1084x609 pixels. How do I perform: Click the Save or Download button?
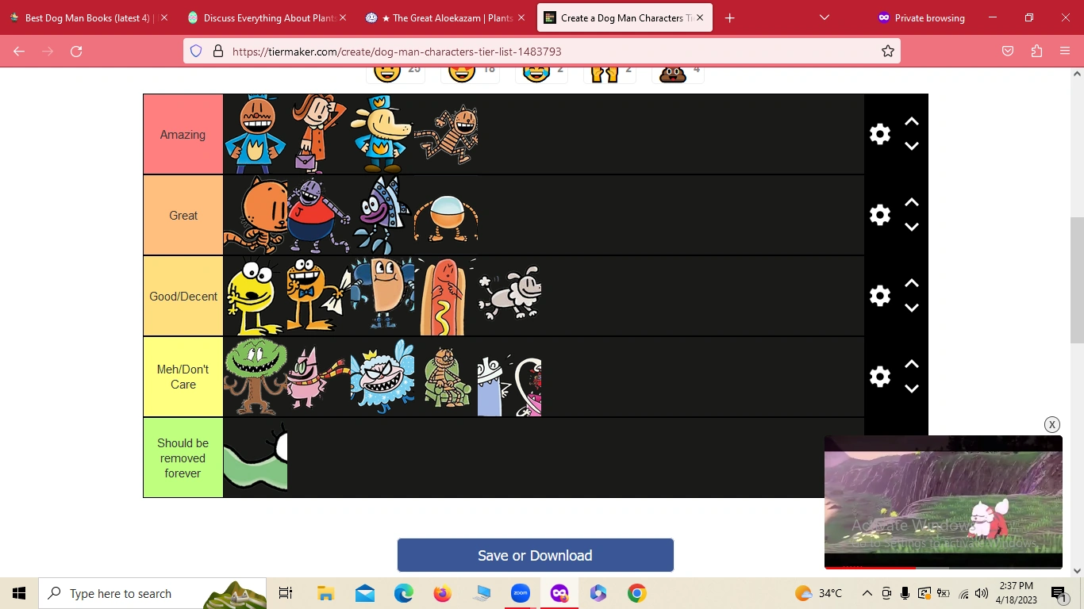tap(535, 555)
